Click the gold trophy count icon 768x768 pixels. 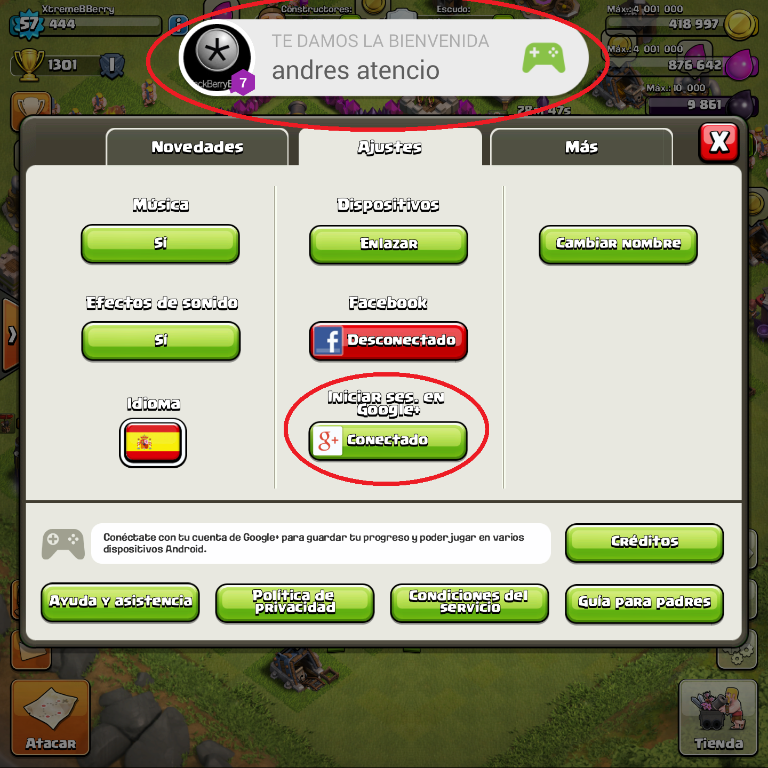pos(29,65)
